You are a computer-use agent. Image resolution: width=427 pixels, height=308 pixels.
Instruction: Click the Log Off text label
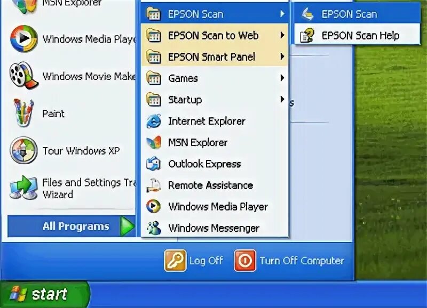point(206,261)
